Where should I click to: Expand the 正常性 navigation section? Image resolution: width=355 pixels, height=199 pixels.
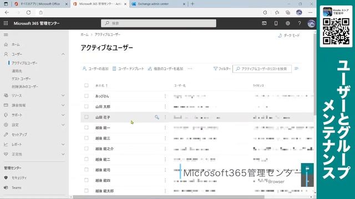tap(63, 154)
